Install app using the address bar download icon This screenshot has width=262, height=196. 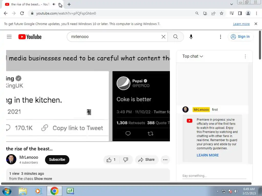click(x=205, y=13)
